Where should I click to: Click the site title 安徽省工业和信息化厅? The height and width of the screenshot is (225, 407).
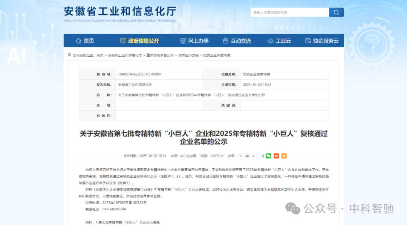(120, 11)
